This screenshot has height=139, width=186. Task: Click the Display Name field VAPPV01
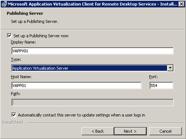click(x=92, y=51)
